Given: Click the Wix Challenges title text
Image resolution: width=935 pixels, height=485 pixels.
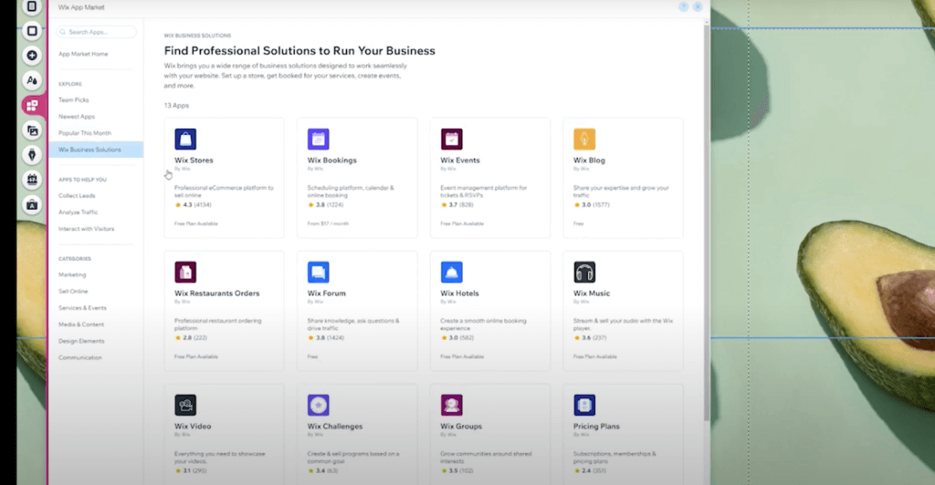Looking at the screenshot, I should point(335,427).
